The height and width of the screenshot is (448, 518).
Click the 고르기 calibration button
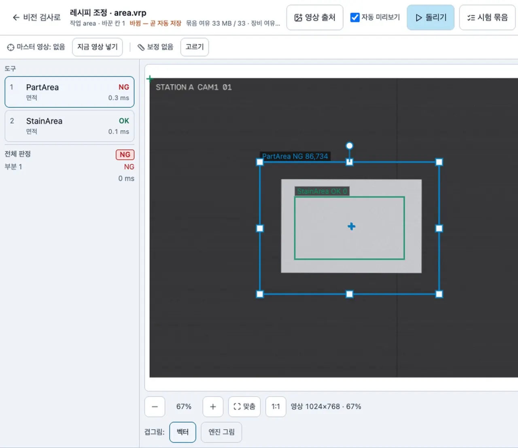tap(195, 47)
